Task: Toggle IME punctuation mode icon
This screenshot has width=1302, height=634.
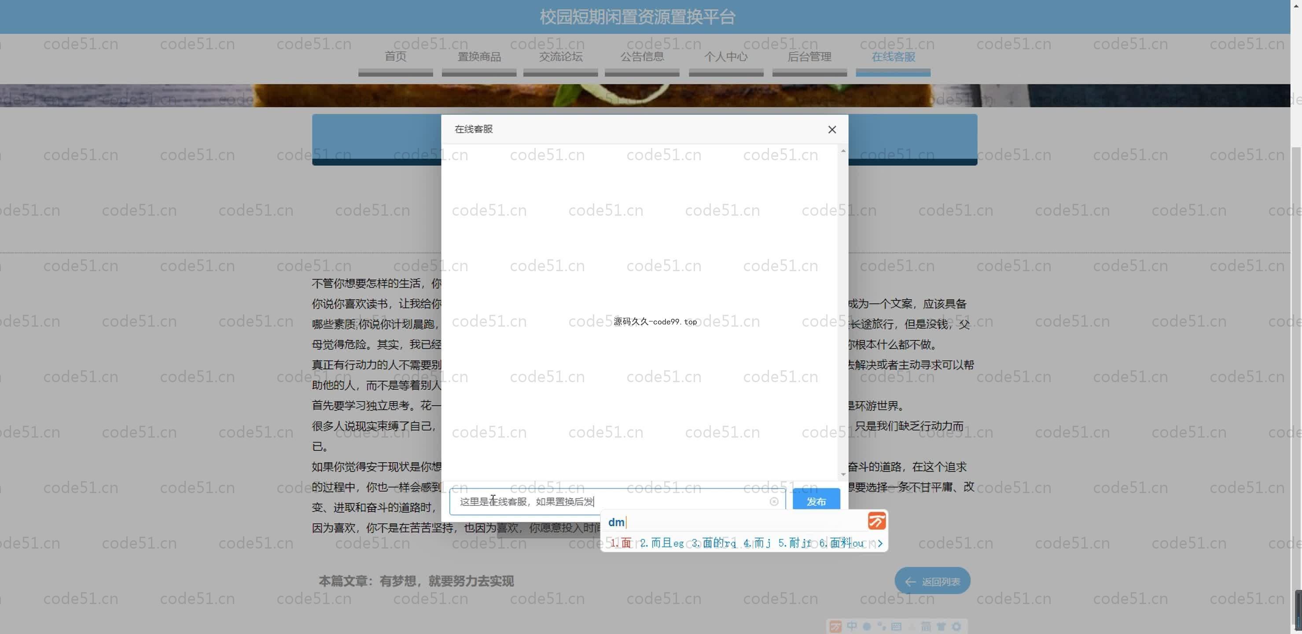Action: (x=882, y=627)
